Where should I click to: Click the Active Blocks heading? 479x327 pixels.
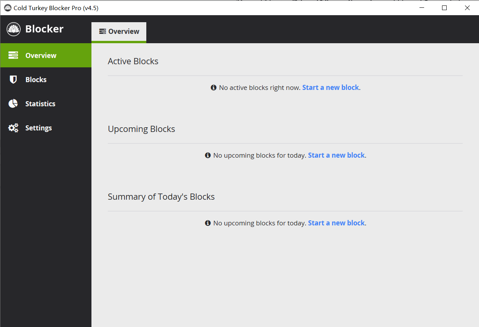click(x=133, y=61)
